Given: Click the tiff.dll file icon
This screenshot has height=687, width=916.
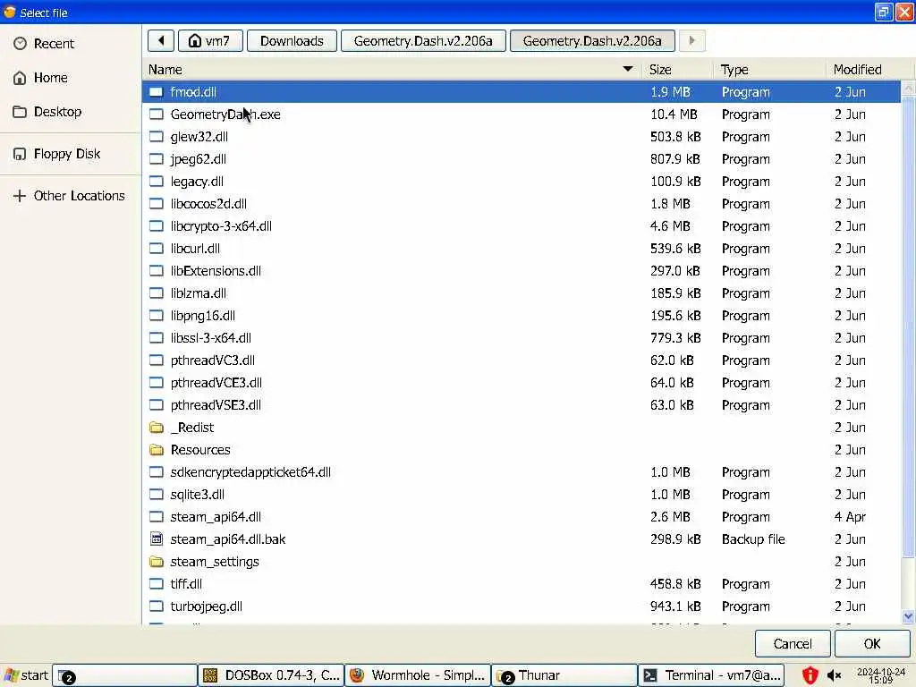Looking at the screenshot, I should pyautogui.click(x=156, y=583).
